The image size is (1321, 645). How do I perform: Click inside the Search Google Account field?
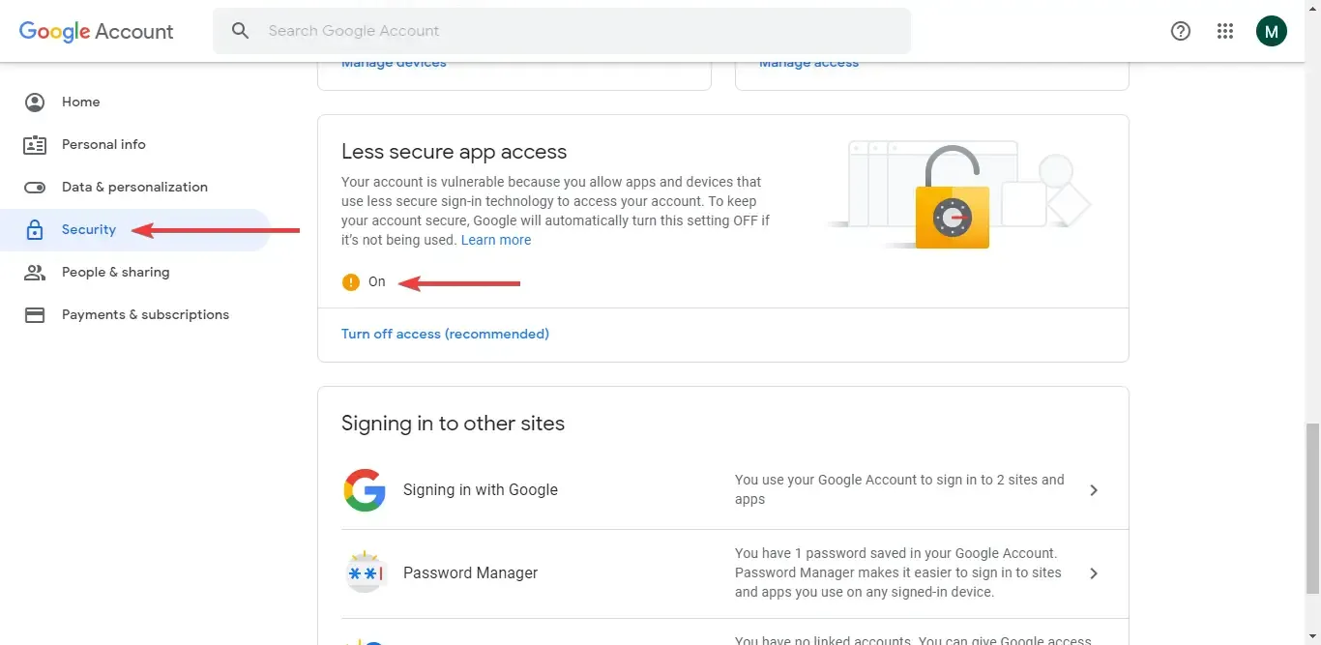(x=484, y=30)
